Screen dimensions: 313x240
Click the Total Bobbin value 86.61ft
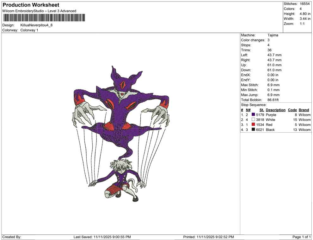pos(273,100)
